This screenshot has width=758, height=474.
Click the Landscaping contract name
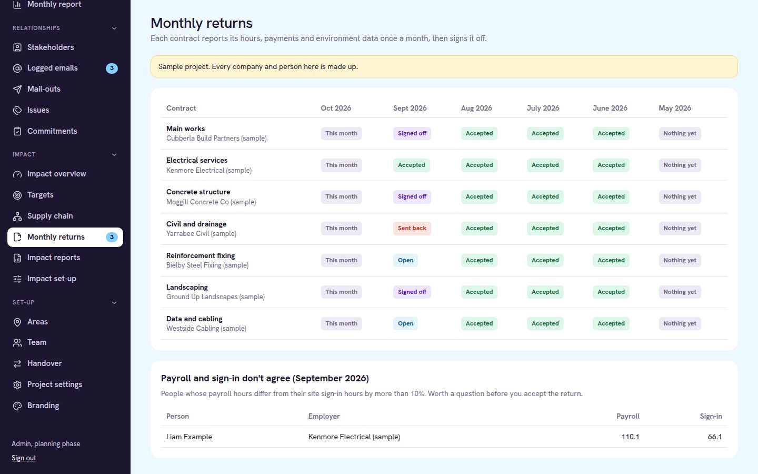pyautogui.click(x=187, y=287)
